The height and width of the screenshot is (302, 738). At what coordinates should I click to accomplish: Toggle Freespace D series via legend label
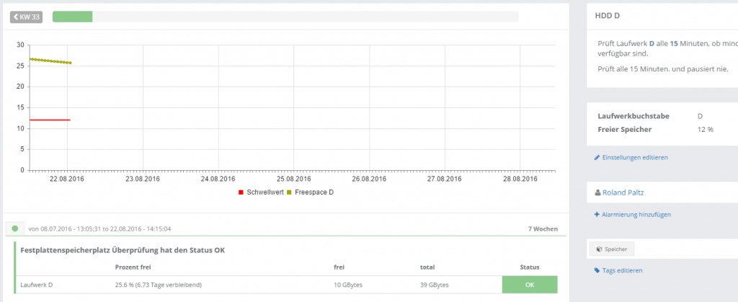(315, 192)
